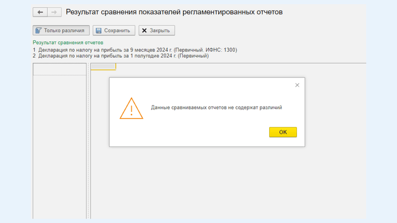Dismiss the dialog with its X icon
The height and width of the screenshot is (223, 397).
pyautogui.click(x=297, y=85)
